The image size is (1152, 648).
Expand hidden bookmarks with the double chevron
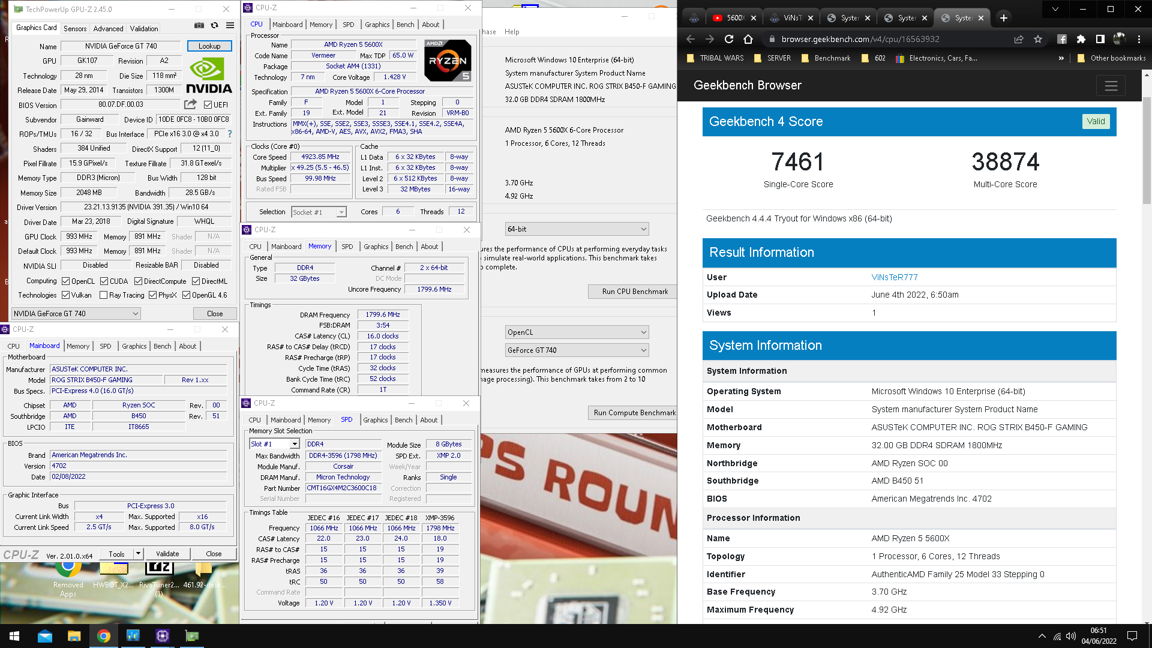1061,58
